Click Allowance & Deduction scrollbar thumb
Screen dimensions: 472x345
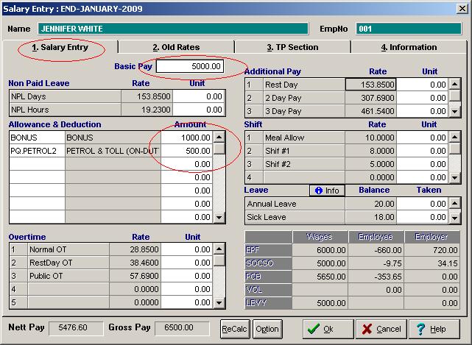tap(219, 149)
